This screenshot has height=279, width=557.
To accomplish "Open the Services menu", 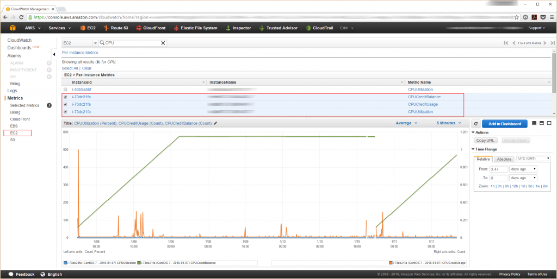I will [x=60, y=28].
